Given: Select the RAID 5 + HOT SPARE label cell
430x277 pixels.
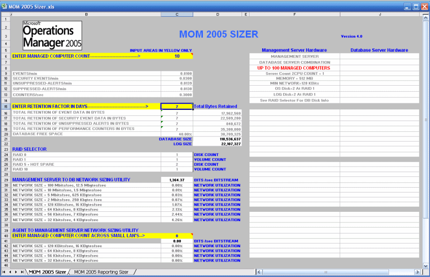Looking at the screenshot, I should pyautogui.click(x=86, y=164).
